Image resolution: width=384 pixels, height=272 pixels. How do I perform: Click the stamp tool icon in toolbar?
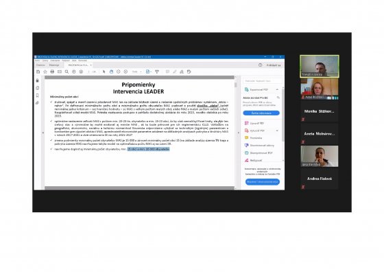coord(182,71)
